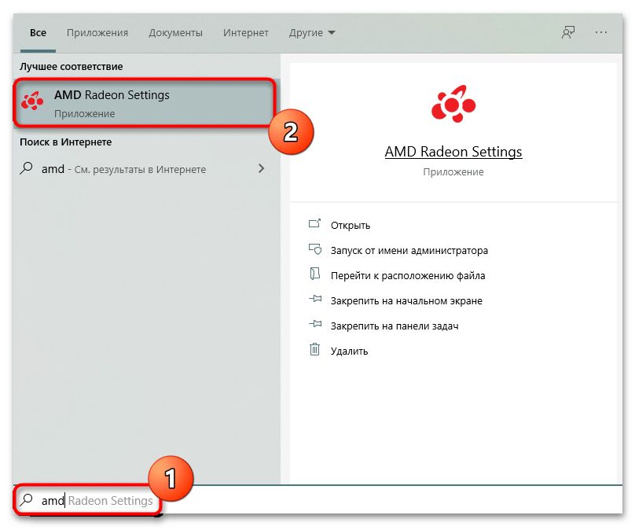
Task: Click the trash bin icon beside Удалить
Action: 314,349
